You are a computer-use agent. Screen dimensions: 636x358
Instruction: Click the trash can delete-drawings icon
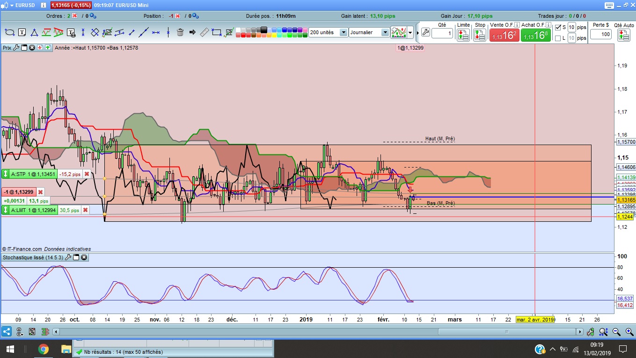180,32
